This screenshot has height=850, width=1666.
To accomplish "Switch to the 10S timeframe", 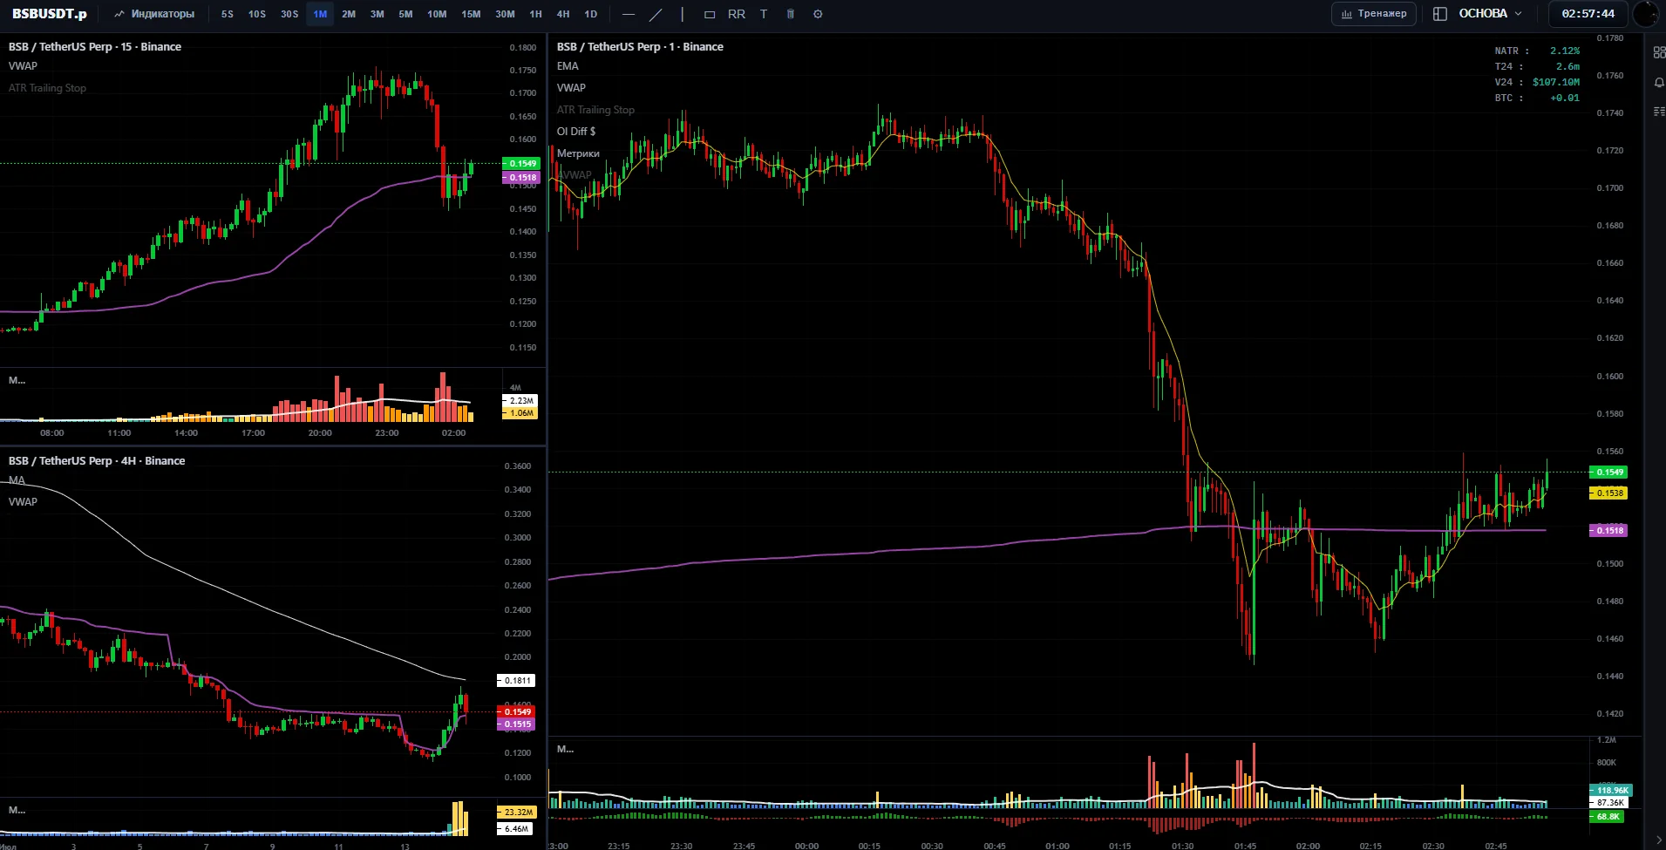I will [x=257, y=14].
